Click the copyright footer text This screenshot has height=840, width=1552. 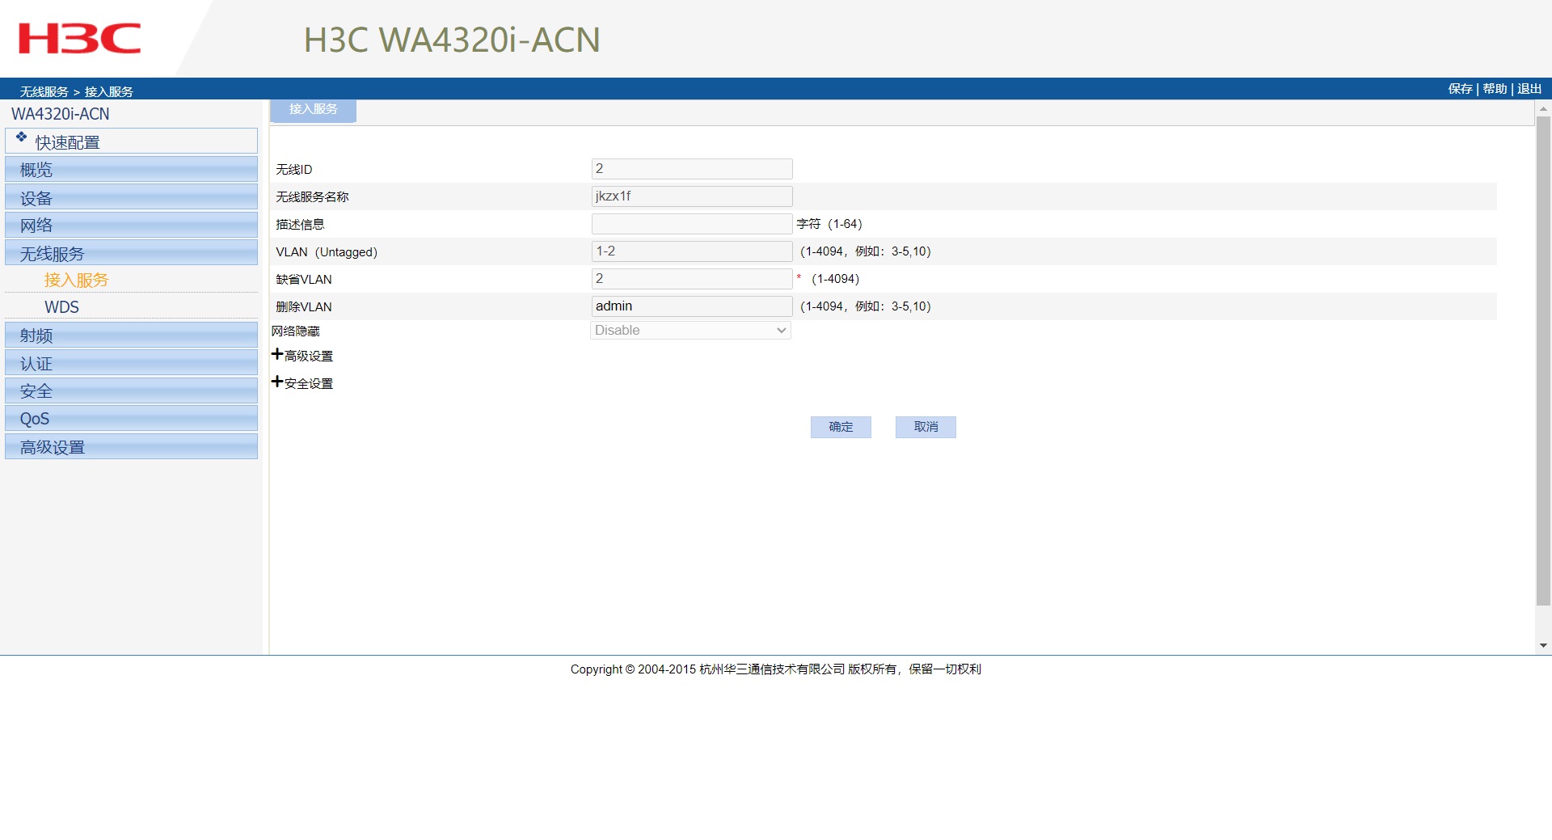(x=776, y=669)
